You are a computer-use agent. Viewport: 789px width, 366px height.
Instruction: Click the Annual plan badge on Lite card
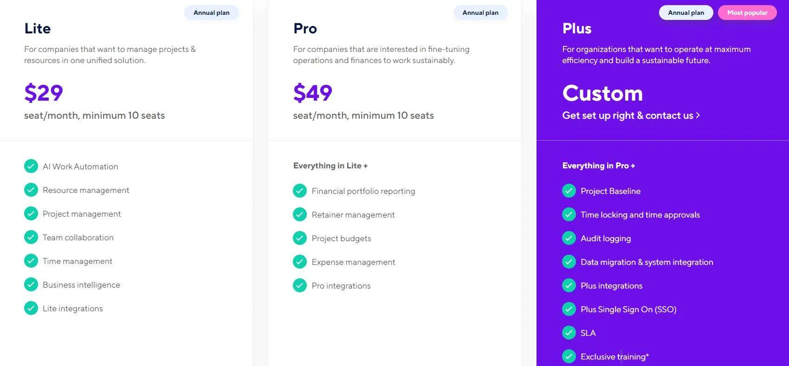pyautogui.click(x=212, y=13)
